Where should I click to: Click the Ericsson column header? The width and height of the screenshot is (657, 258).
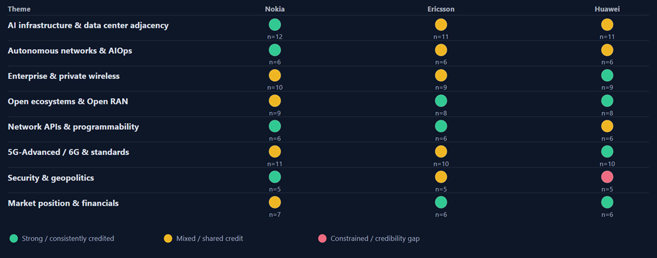pos(441,9)
